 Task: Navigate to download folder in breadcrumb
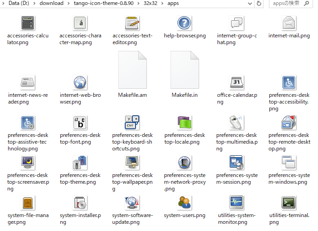click(x=51, y=3)
